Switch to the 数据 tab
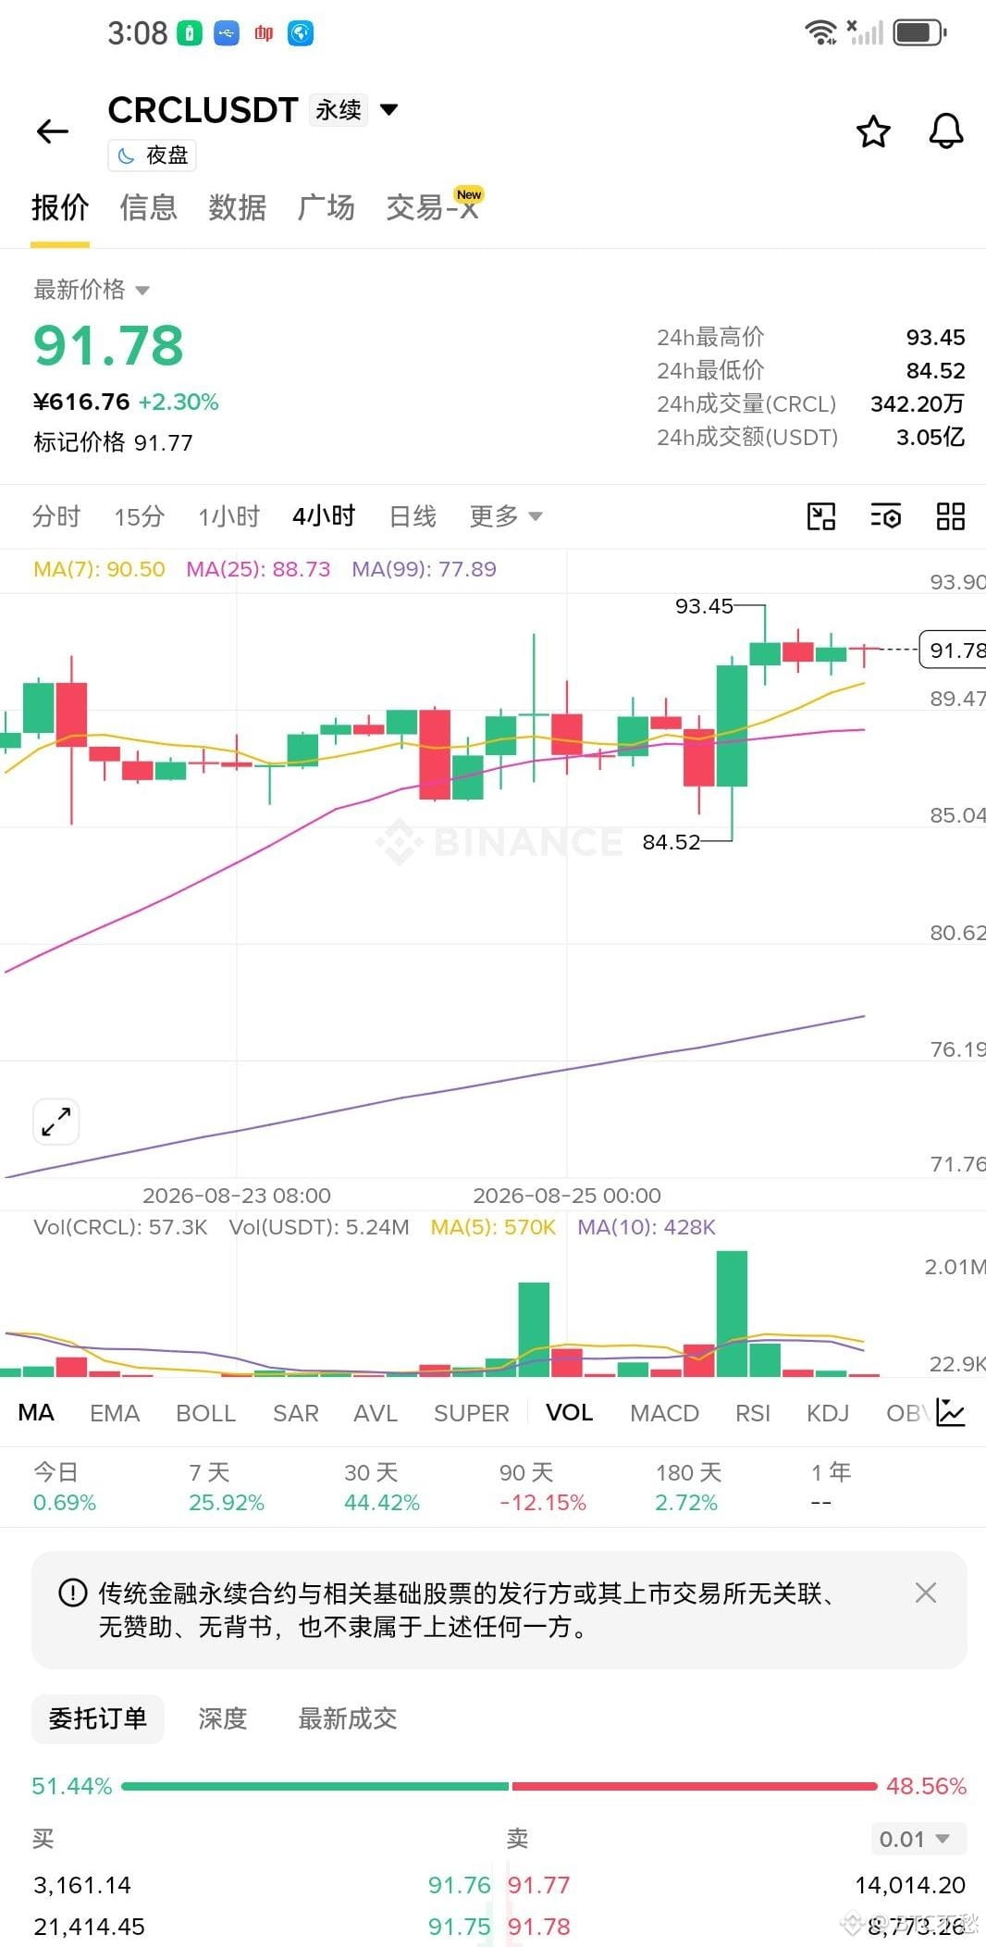The height and width of the screenshot is (1947, 986). pos(237,208)
